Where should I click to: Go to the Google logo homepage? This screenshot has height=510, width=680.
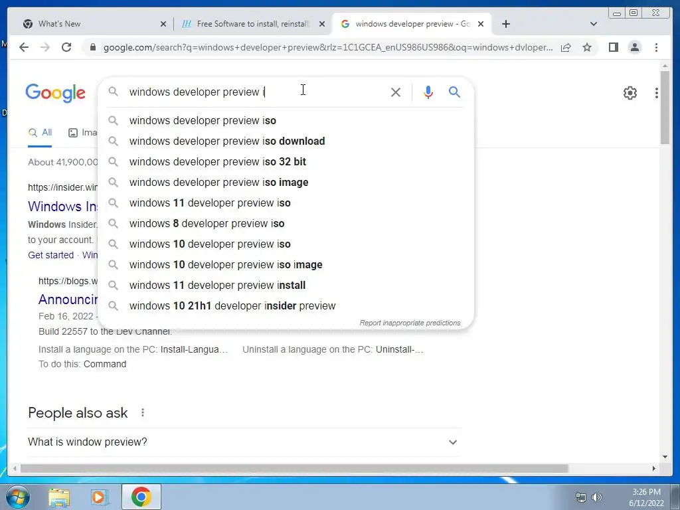pyautogui.click(x=56, y=93)
